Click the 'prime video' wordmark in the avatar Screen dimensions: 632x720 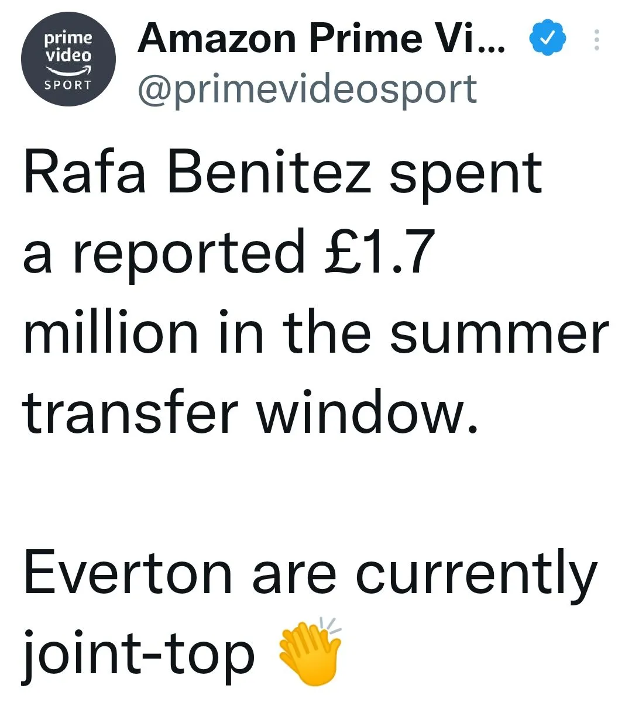[x=68, y=47]
